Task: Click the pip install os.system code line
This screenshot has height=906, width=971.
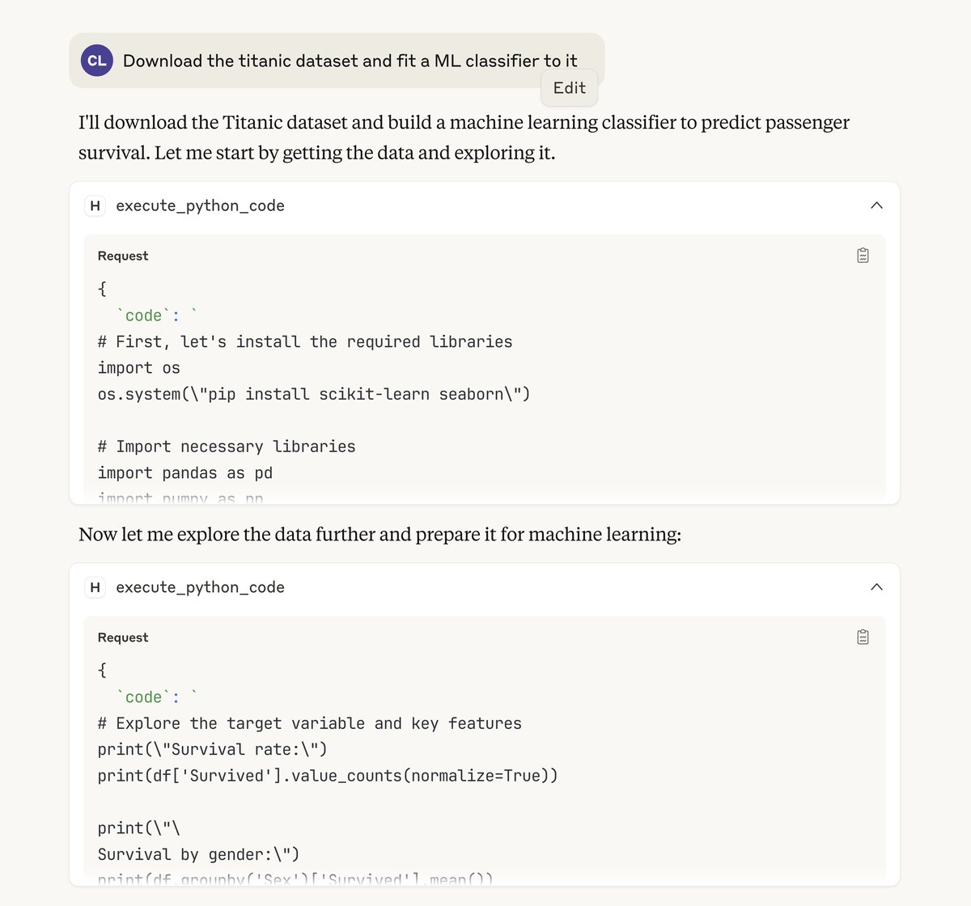Action: (x=313, y=394)
